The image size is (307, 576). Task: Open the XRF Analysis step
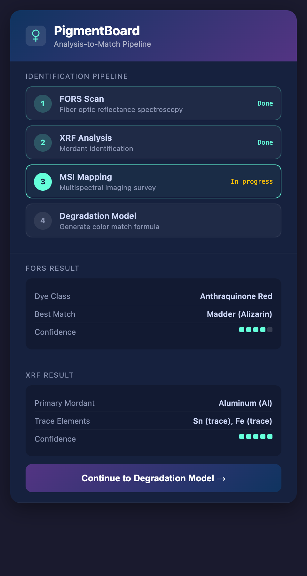click(153, 143)
